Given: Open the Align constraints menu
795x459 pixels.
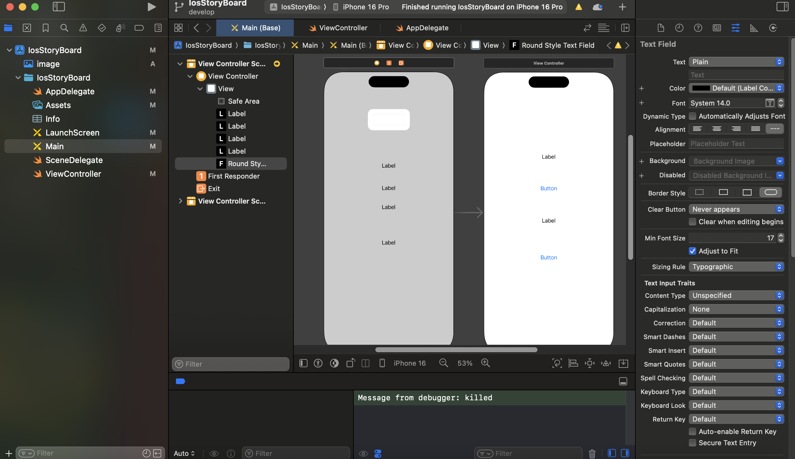Looking at the screenshot, I should (573, 363).
